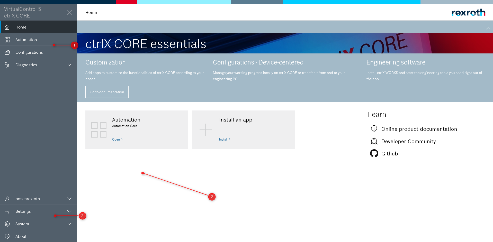Click the About info icon
493x242 pixels.
(x=7, y=236)
